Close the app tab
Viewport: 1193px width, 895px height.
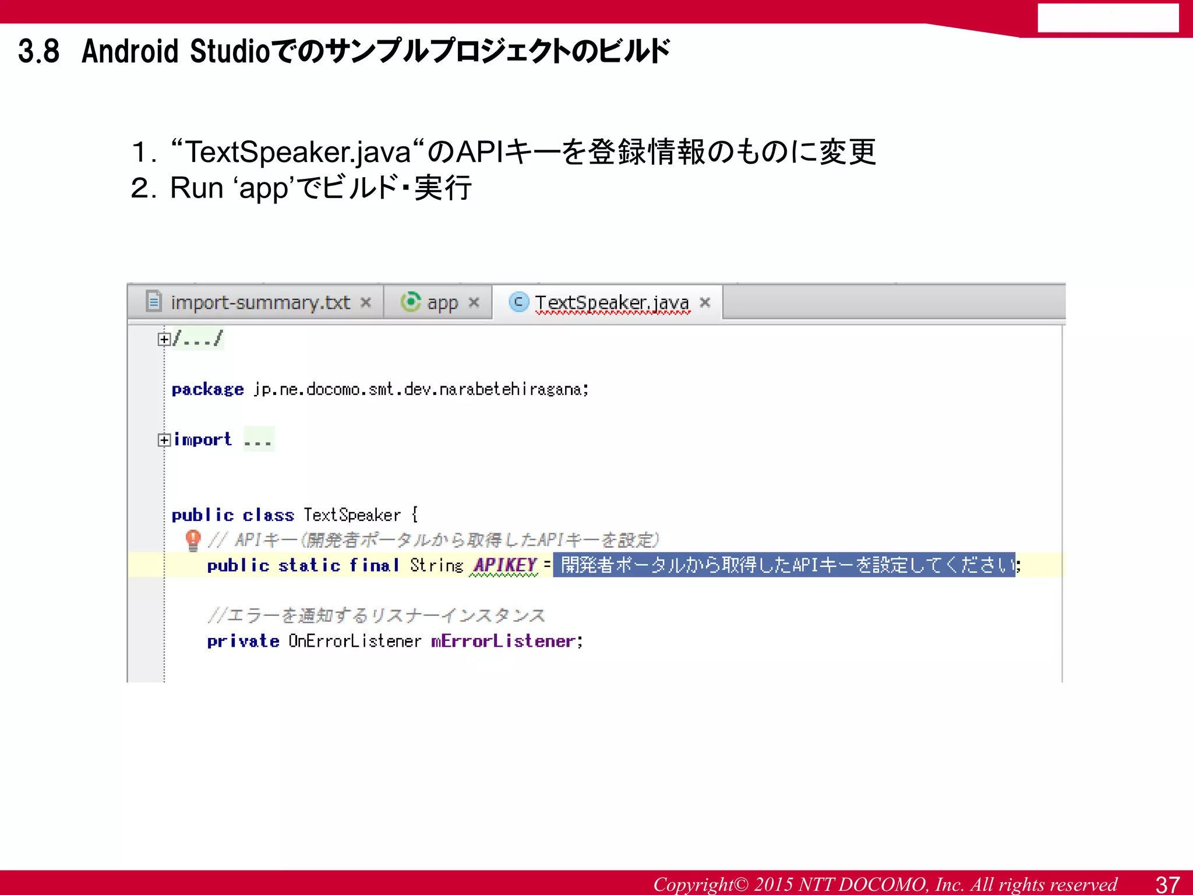(474, 302)
